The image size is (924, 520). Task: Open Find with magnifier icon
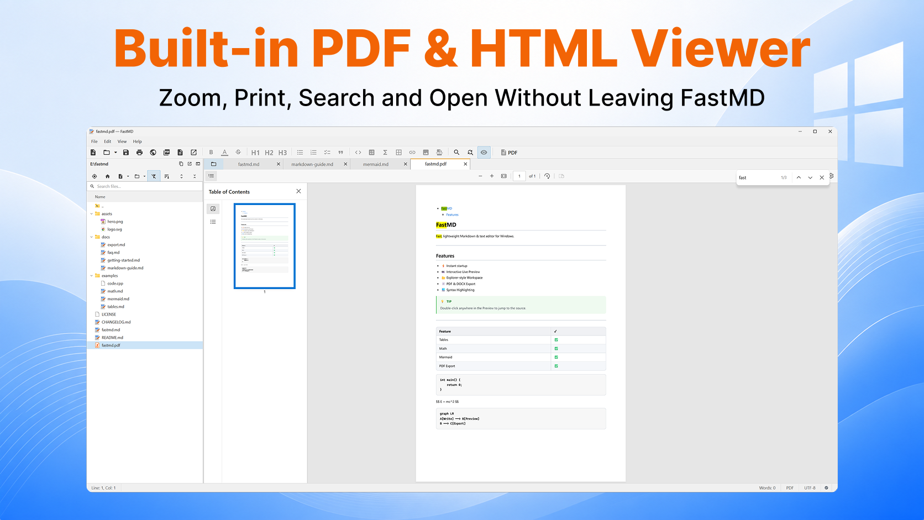click(456, 153)
